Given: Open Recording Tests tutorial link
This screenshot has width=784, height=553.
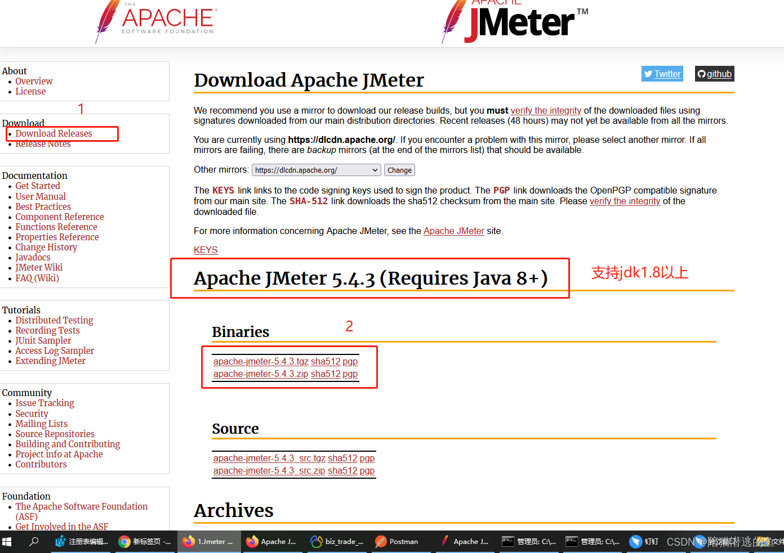Looking at the screenshot, I should click(47, 330).
